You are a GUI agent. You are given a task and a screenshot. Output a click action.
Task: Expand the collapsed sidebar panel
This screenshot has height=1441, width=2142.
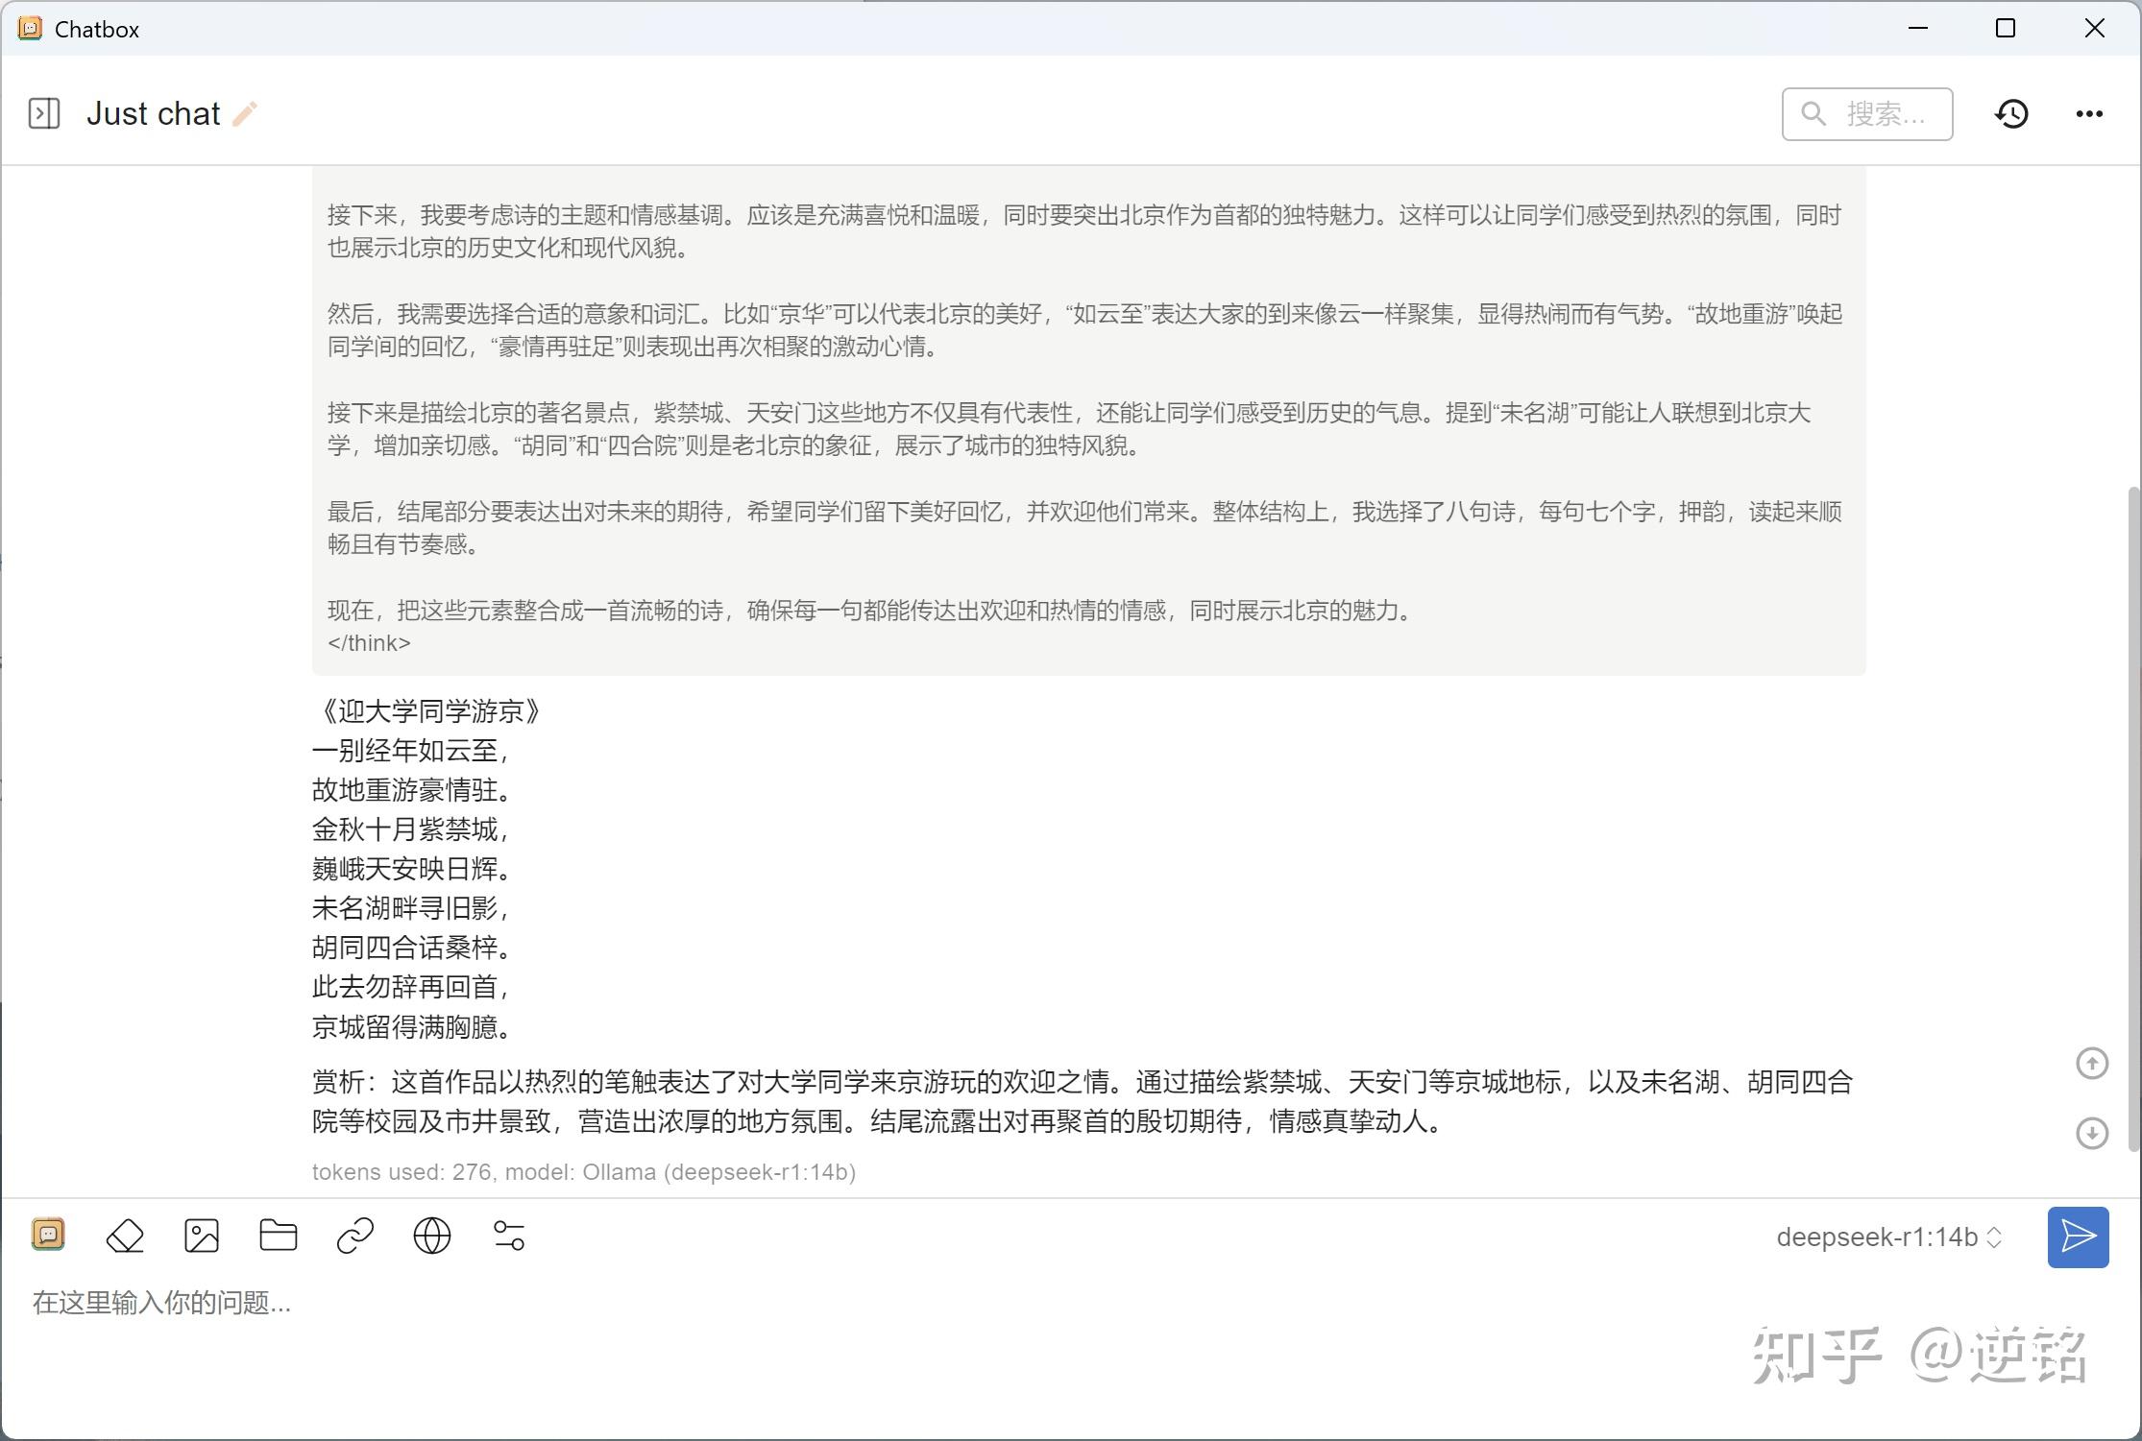[x=44, y=113]
